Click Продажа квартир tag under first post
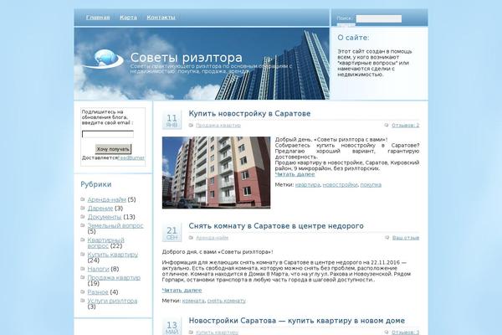 (218, 126)
